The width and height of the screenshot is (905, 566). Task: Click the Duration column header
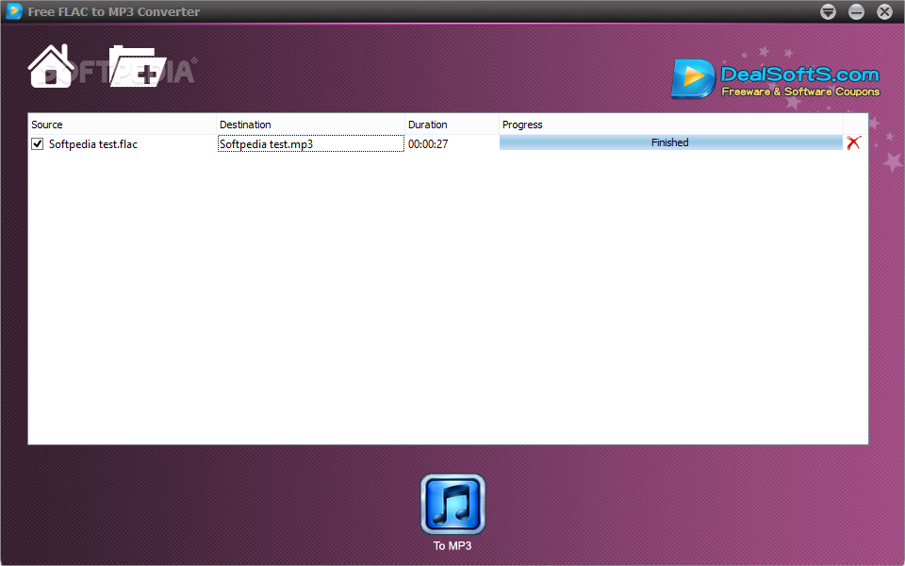(452, 125)
